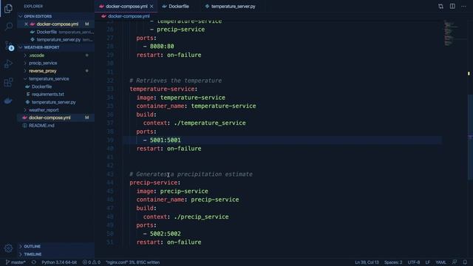This screenshot has height=266, width=473.
Task: Click the '5002:5002' port value
Action: coord(165,233)
